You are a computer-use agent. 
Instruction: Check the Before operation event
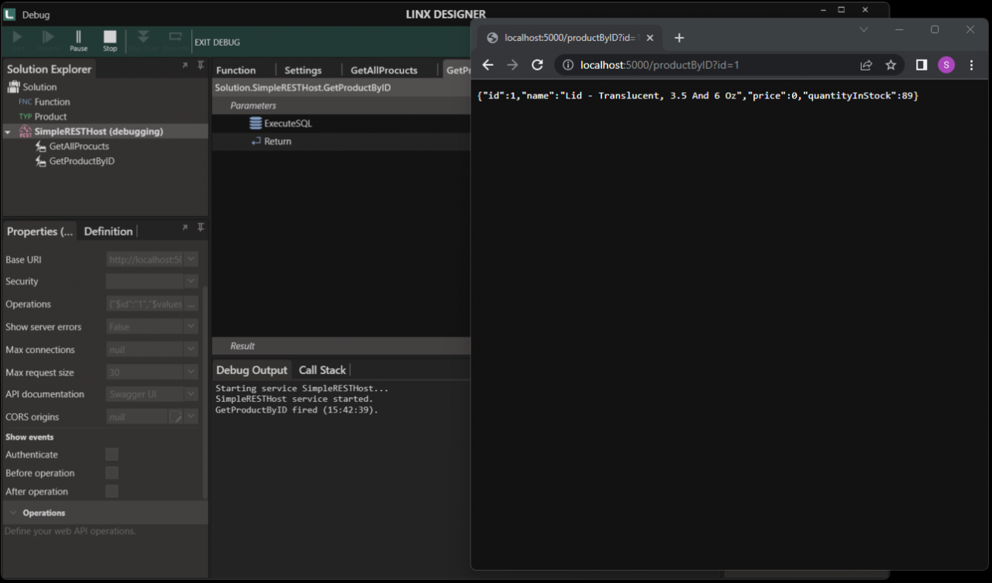[112, 473]
